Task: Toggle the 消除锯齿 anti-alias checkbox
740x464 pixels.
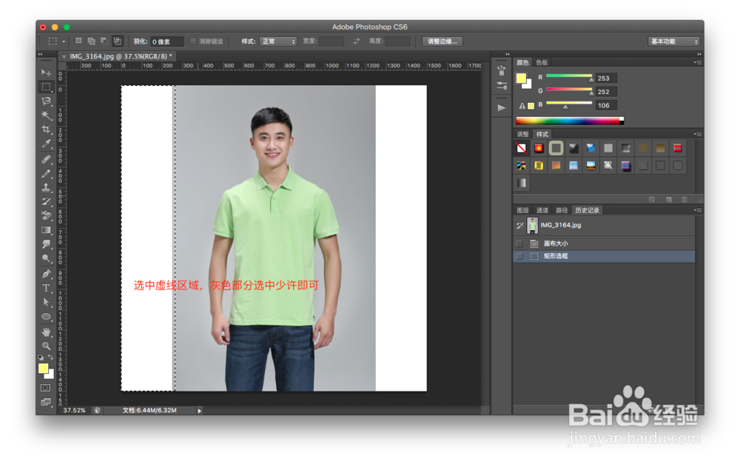Action: (x=193, y=41)
